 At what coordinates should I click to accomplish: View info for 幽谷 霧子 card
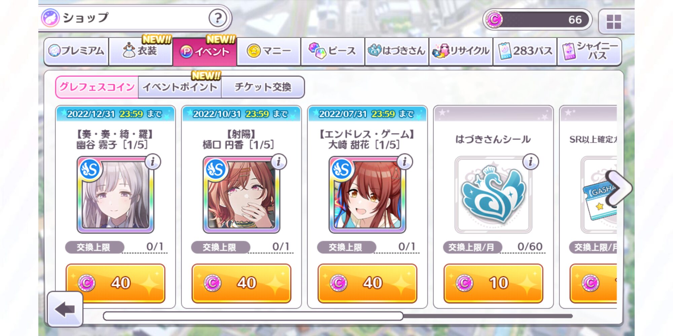[153, 162]
